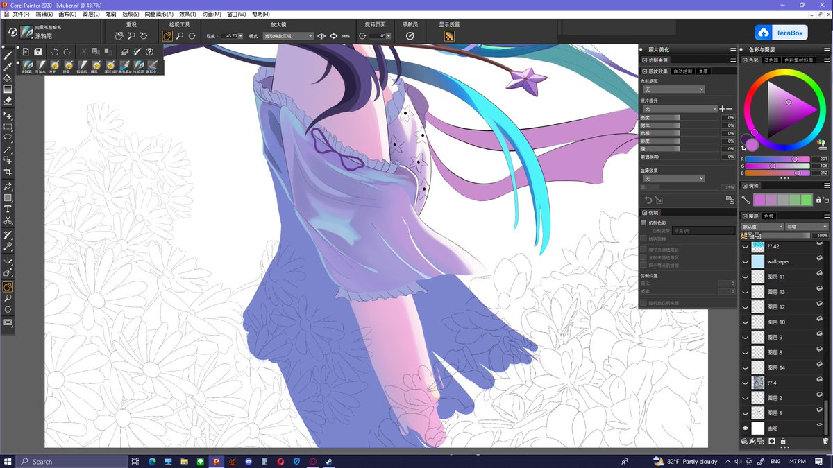Click the Windows Start button
Screen dimensions: 833x468
(x=8, y=461)
